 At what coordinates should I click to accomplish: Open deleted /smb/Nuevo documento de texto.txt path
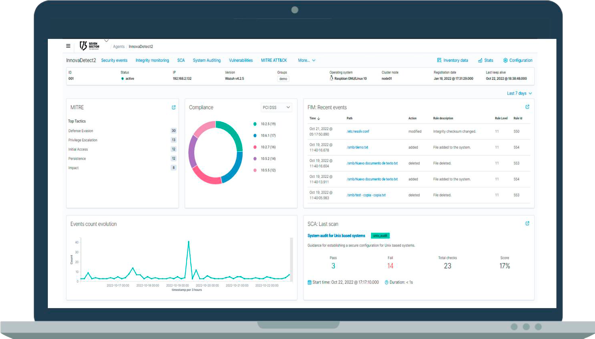(372, 163)
